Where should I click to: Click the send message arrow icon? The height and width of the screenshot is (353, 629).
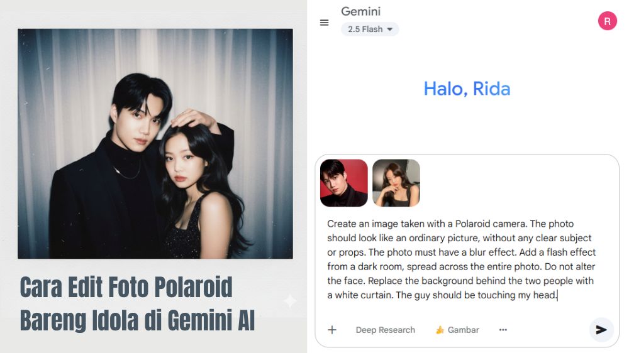[x=601, y=330]
